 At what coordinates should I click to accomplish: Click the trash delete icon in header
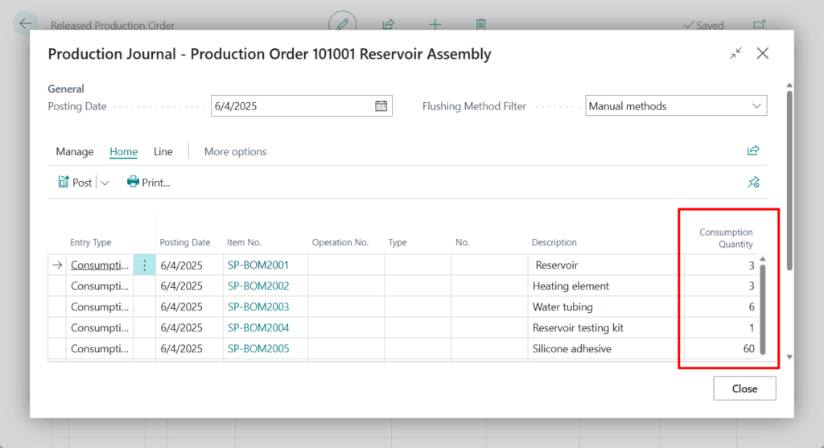pyautogui.click(x=480, y=24)
